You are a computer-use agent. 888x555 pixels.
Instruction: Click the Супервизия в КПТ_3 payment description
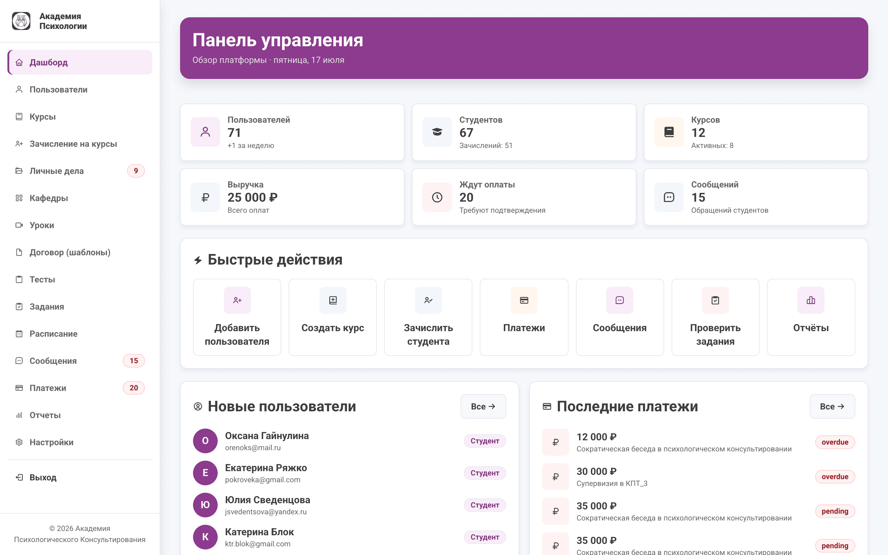click(612, 483)
